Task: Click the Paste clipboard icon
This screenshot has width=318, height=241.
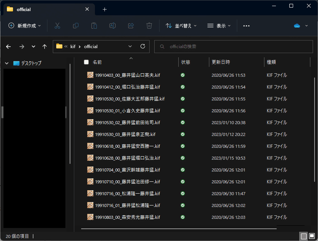Action: pos(94,26)
